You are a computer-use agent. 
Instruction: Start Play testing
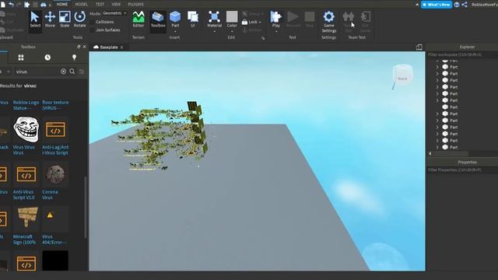276,19
